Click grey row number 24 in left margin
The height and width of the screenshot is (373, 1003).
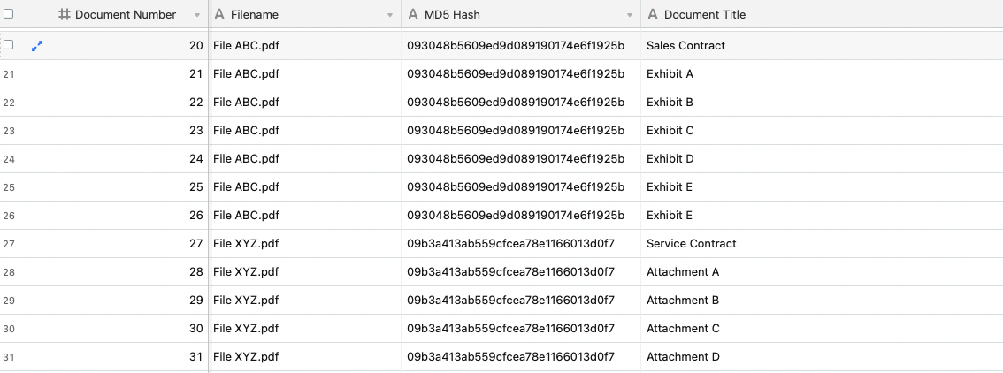8,159
